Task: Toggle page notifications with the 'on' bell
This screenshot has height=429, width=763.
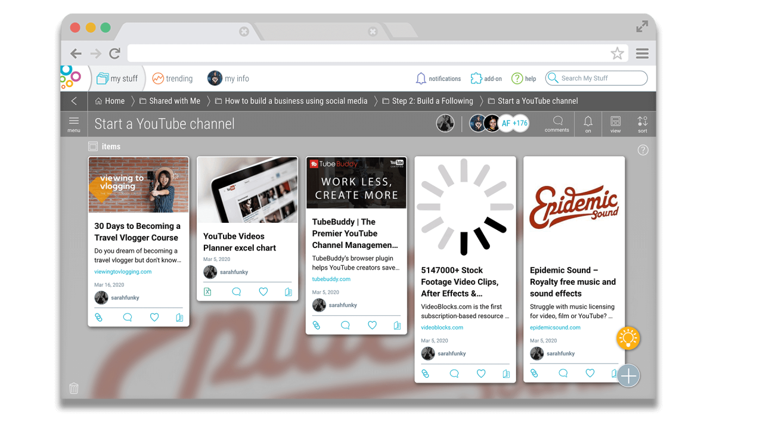Action: point(588,123)
